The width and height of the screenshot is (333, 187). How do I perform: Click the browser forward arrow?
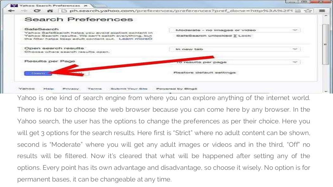click(x=24, y=11)
